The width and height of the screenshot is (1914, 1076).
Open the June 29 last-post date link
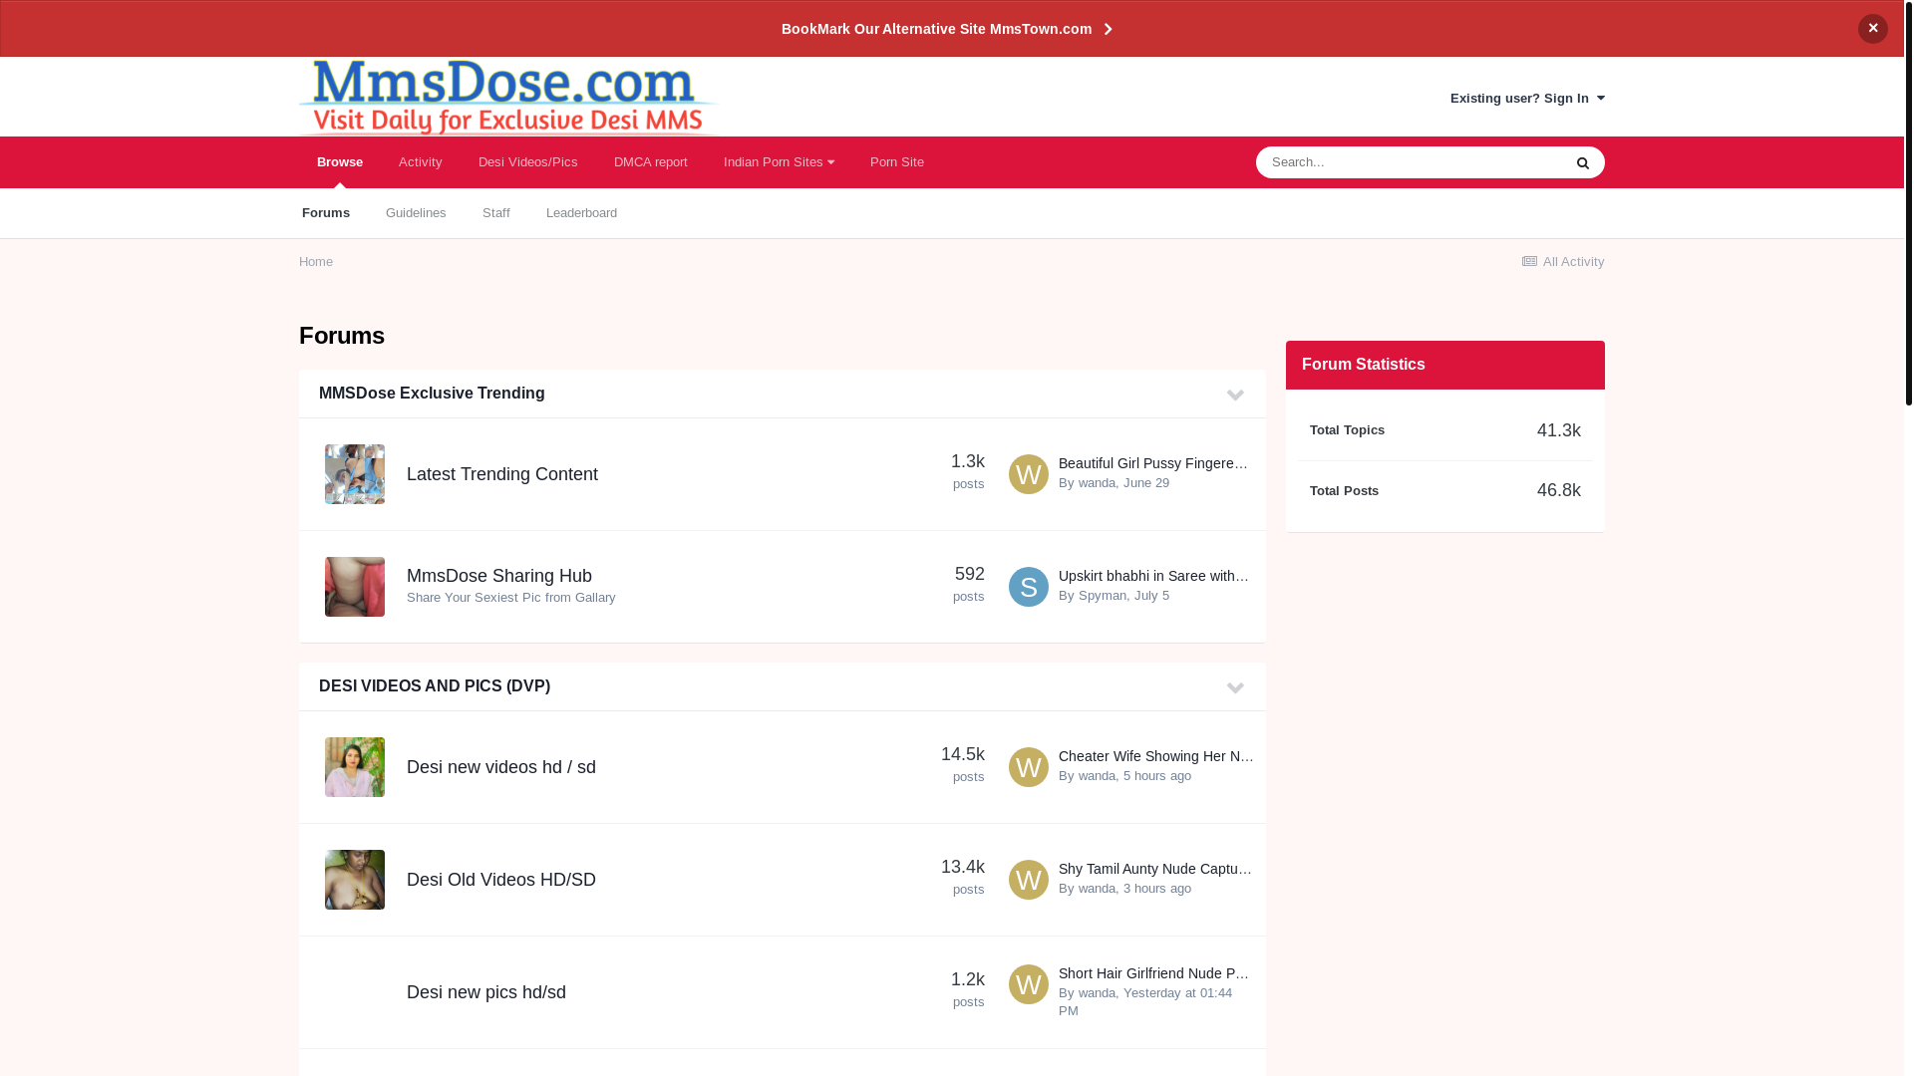1146,483
